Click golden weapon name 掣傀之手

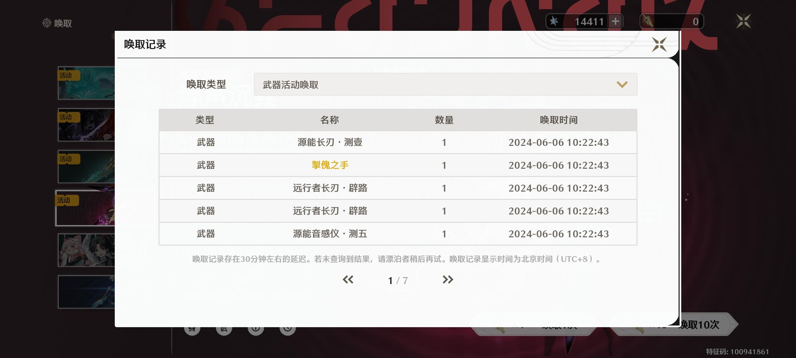[x=330, y=165]
